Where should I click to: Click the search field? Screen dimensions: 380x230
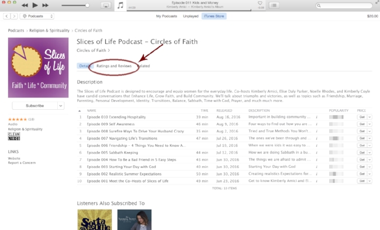point(344,5)
